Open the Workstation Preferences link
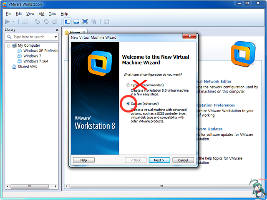The height and width of the screenshot is (200, 267). 217,105
